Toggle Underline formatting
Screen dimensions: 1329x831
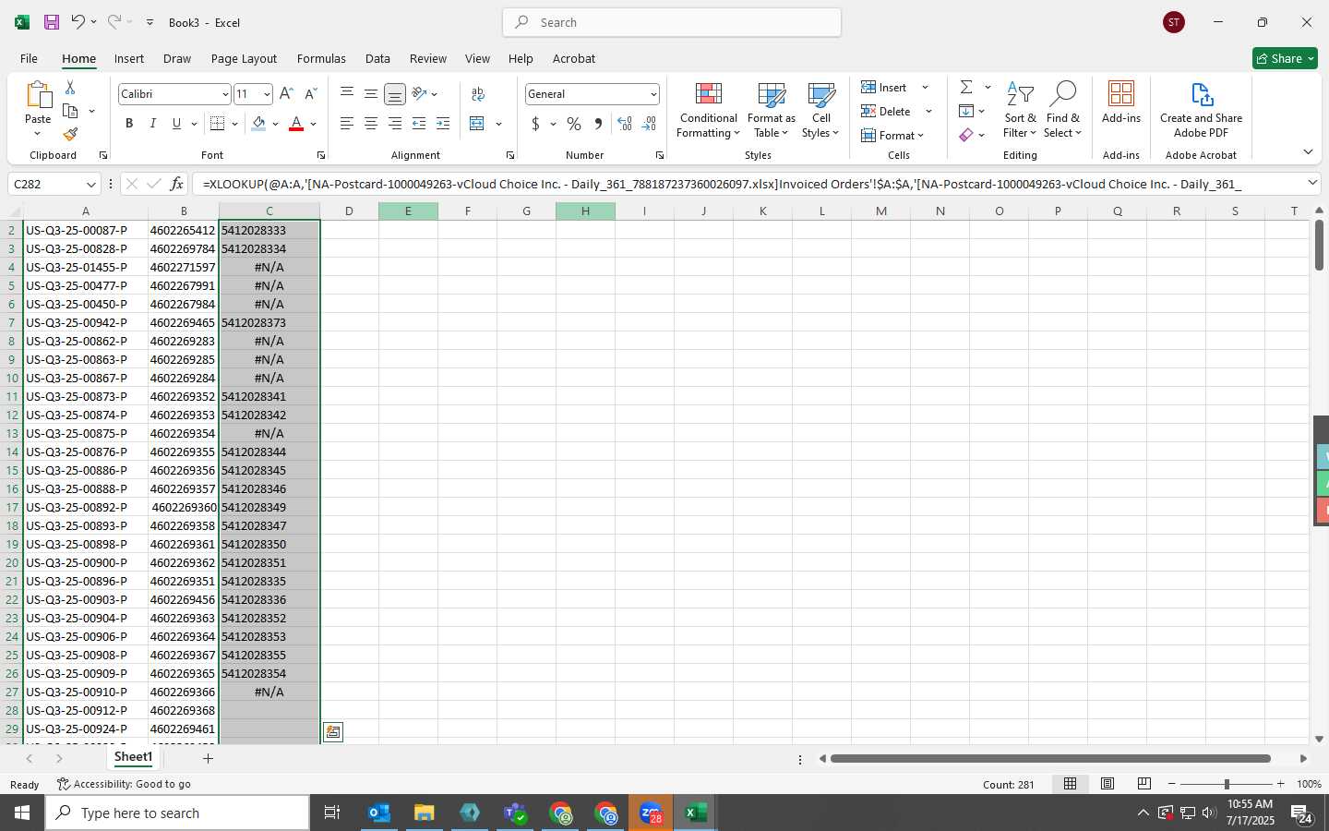click(176, 124)
